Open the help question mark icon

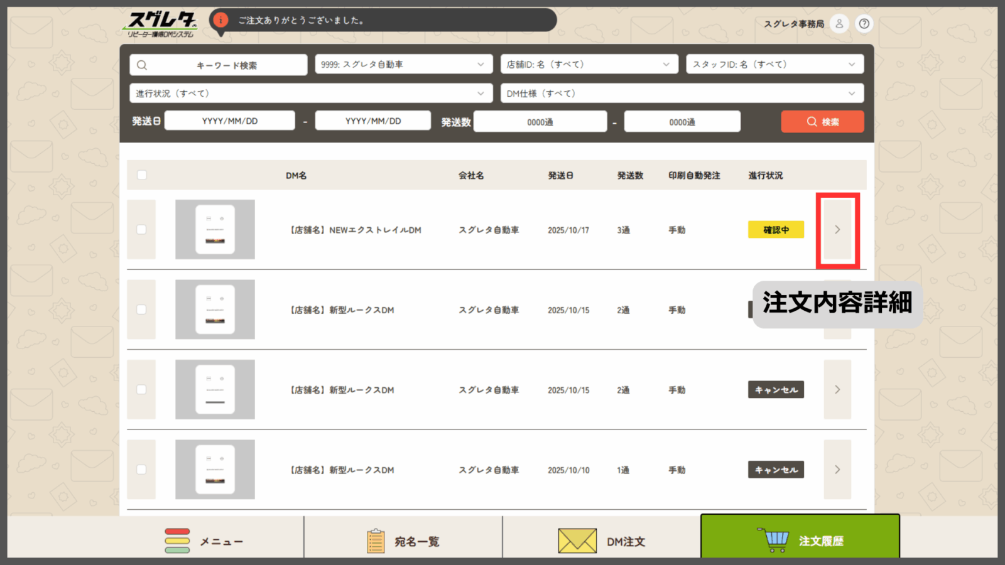(x=864, y=24)
